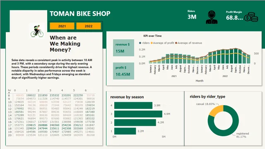Click the registered 81.17% data label
Image resolution: width=265 pixels, height=149 pixels.
click(243, 135)
